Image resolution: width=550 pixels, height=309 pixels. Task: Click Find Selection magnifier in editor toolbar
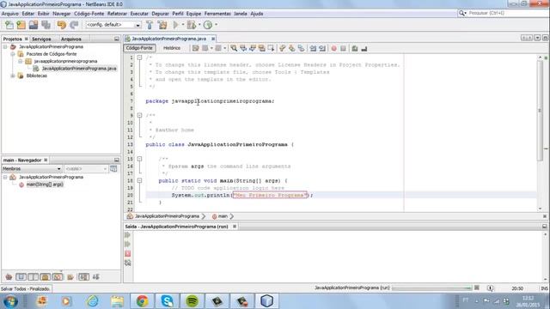tap(234, 48)
